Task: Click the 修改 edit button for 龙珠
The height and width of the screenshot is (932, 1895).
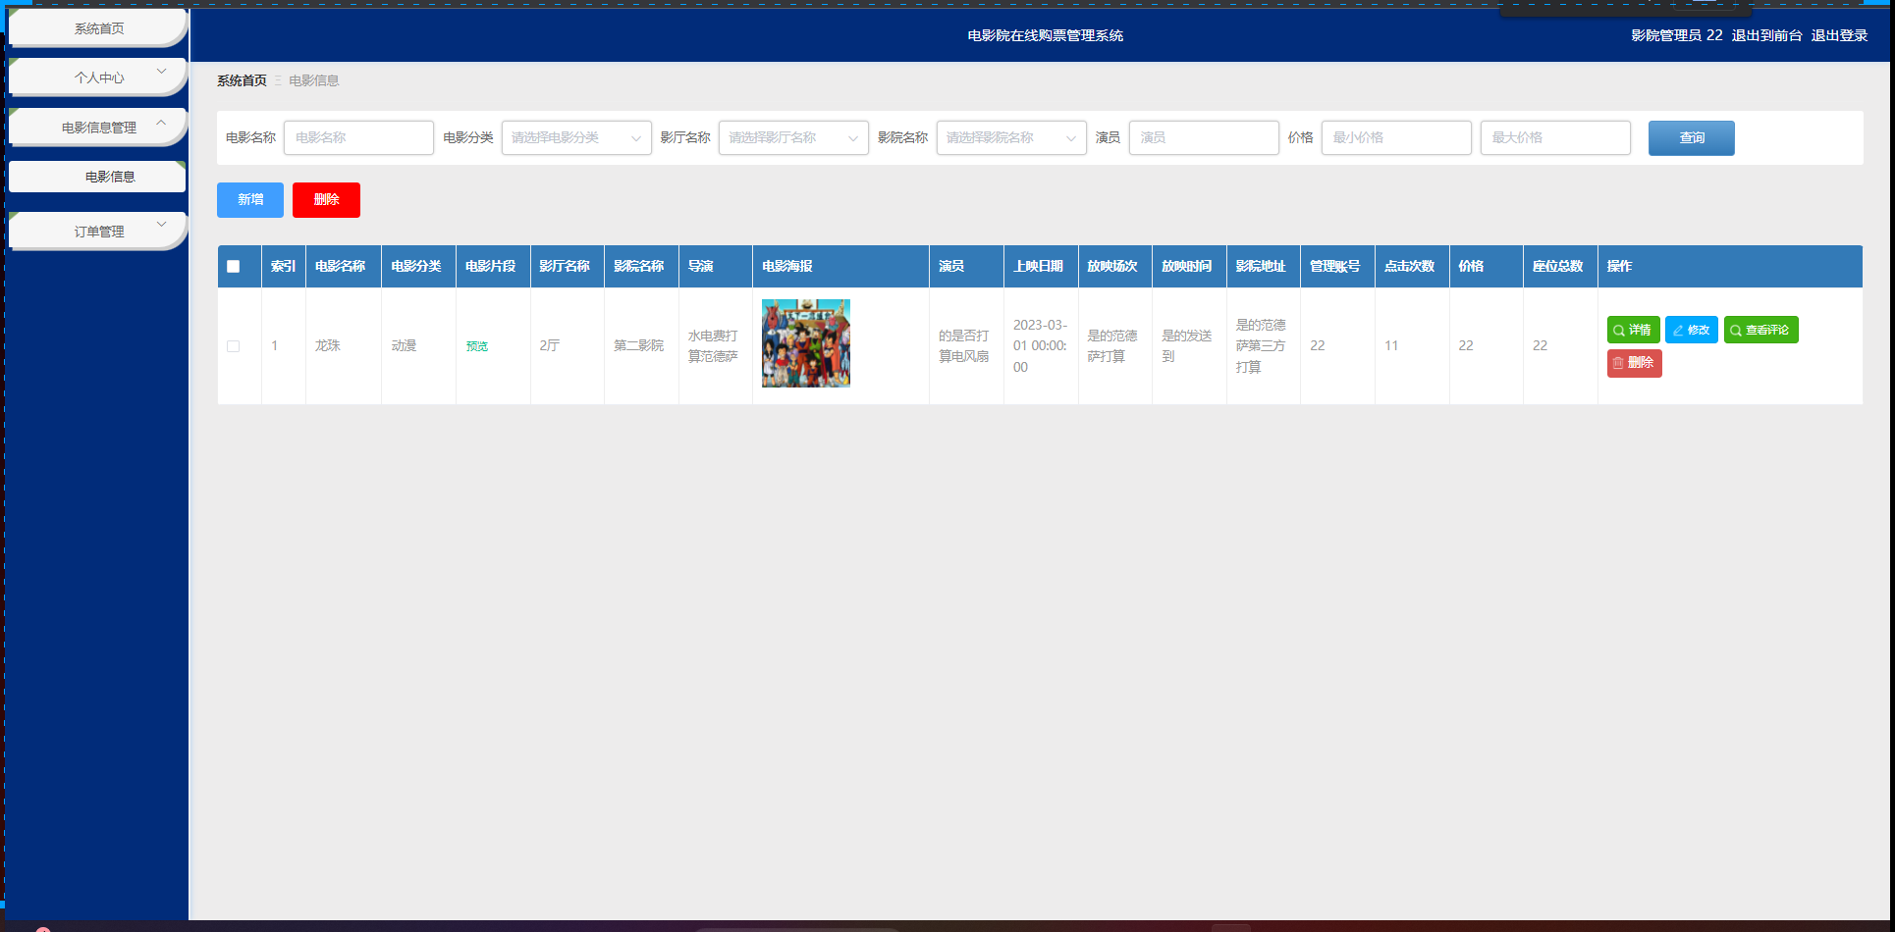Action: tap(1691, 330)
